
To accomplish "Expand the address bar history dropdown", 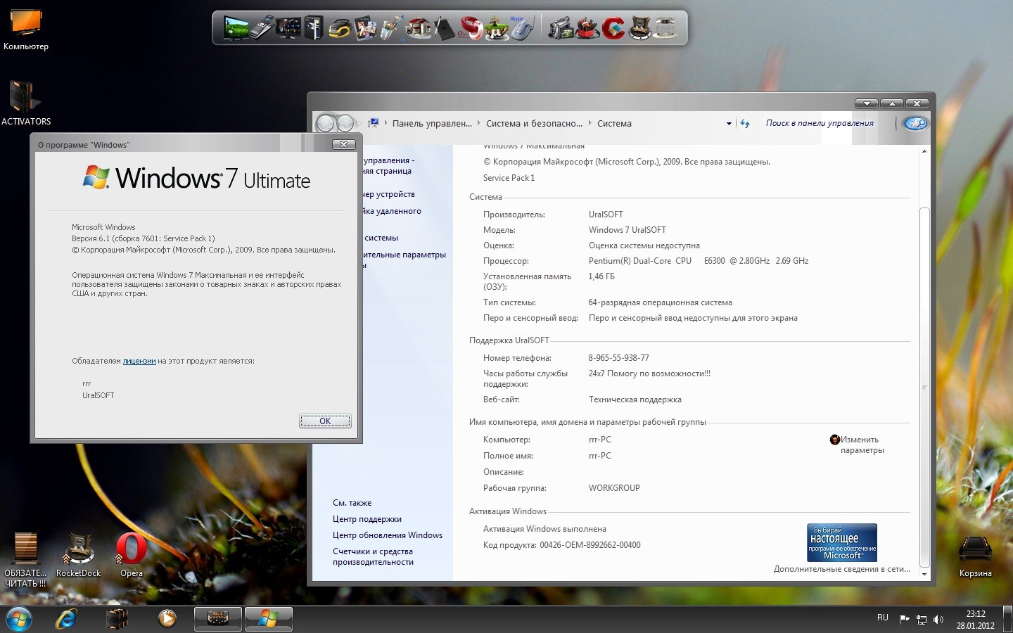I will tap(729, 123).
